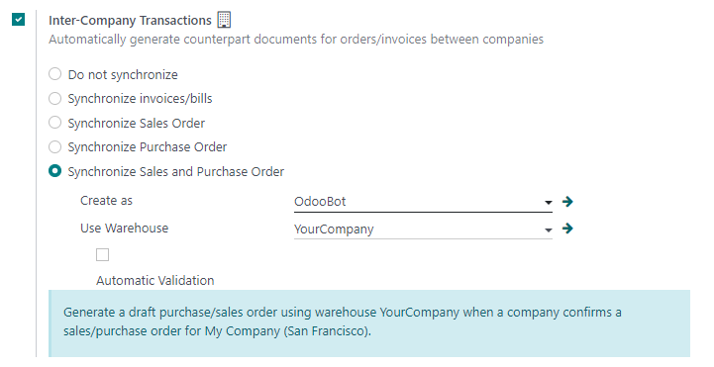
Task: Click the draft purchase/sales order info box
Action: click(x=369, y=323)
